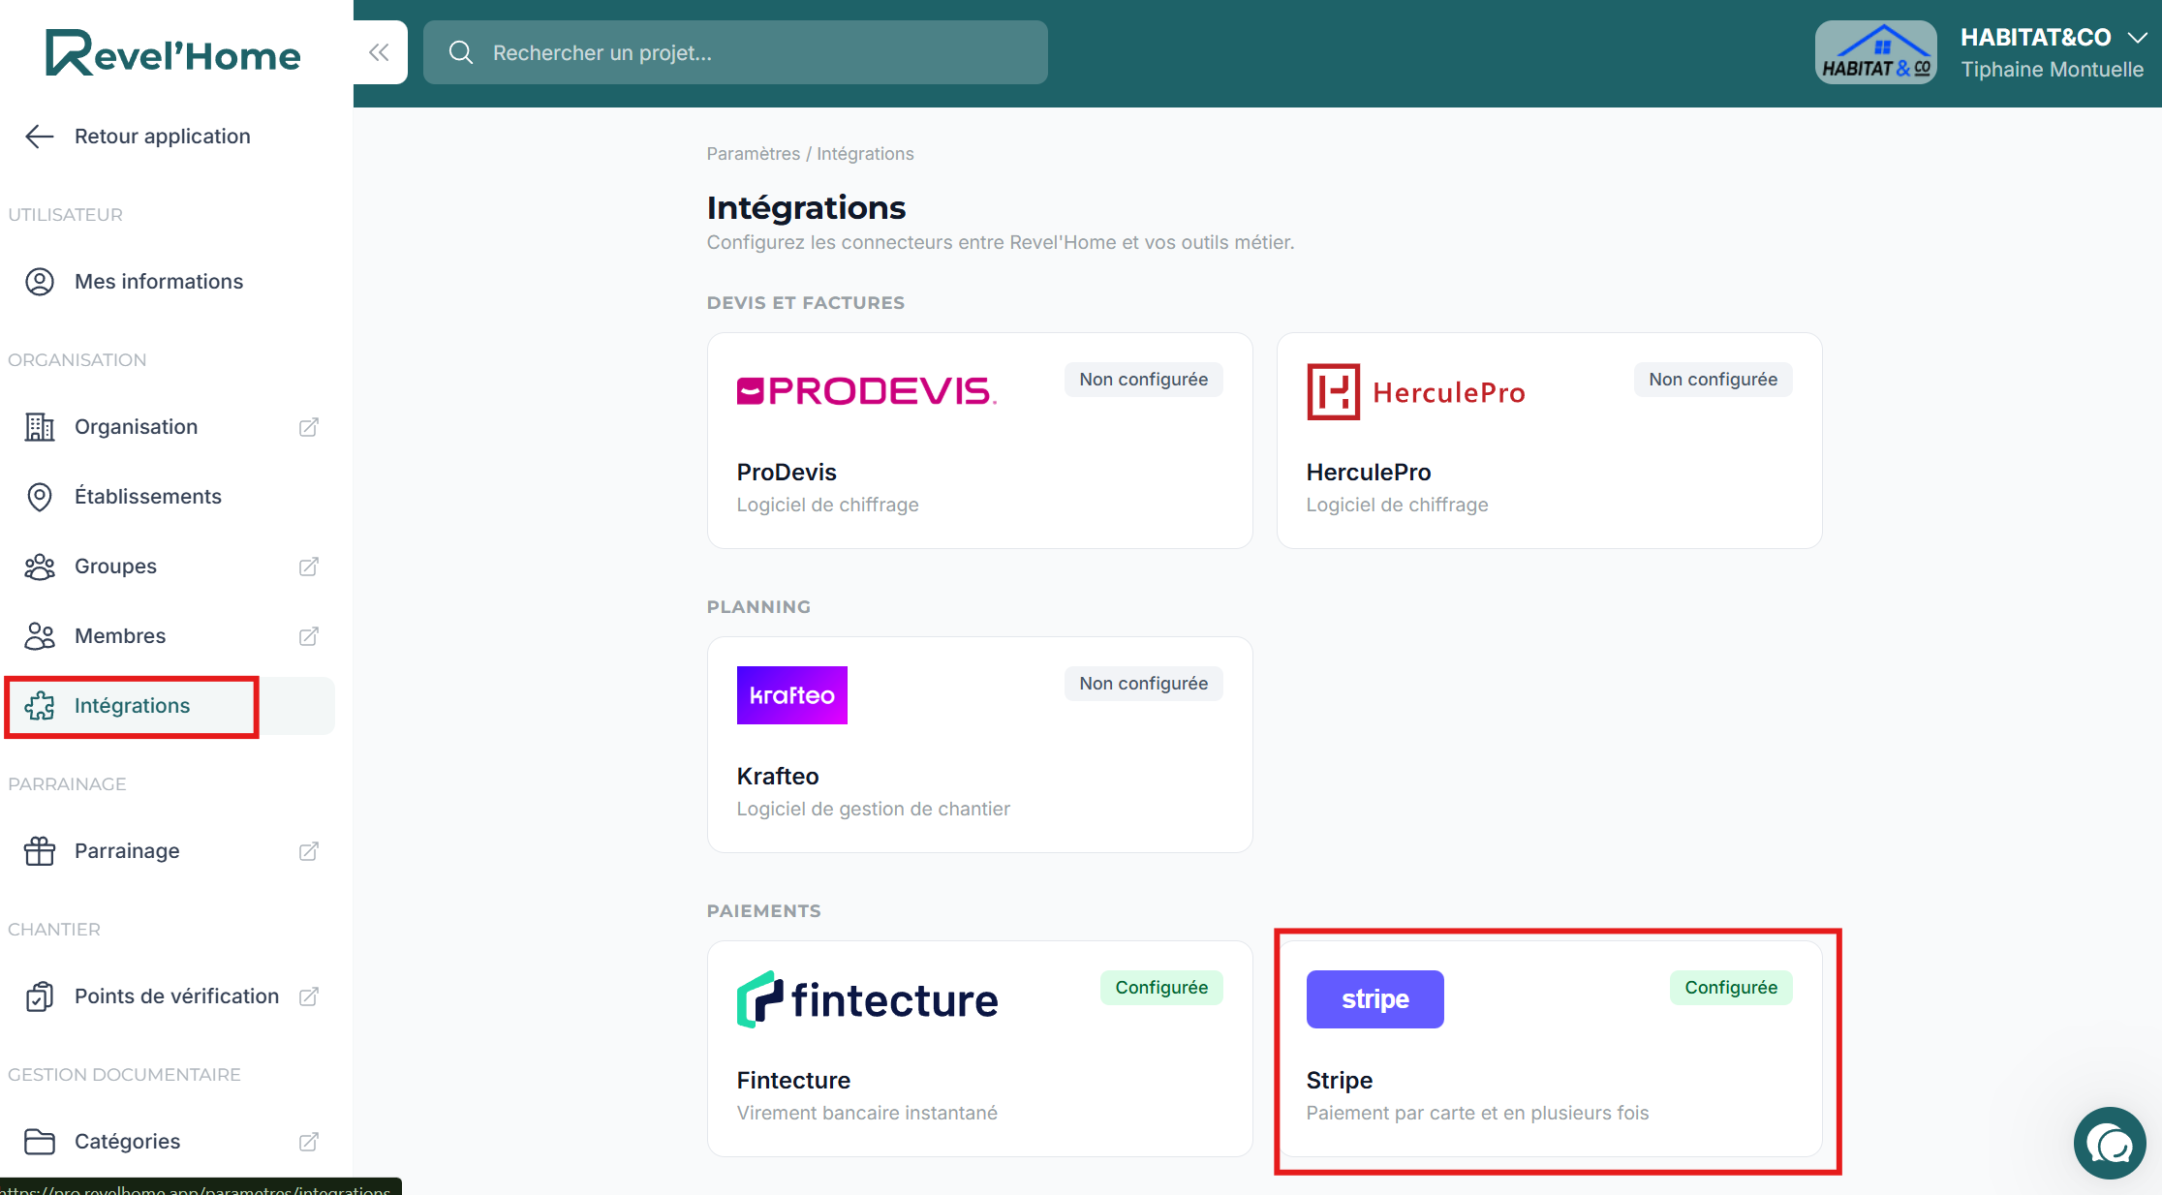Open Organisation external link icon

click(309, 427)
